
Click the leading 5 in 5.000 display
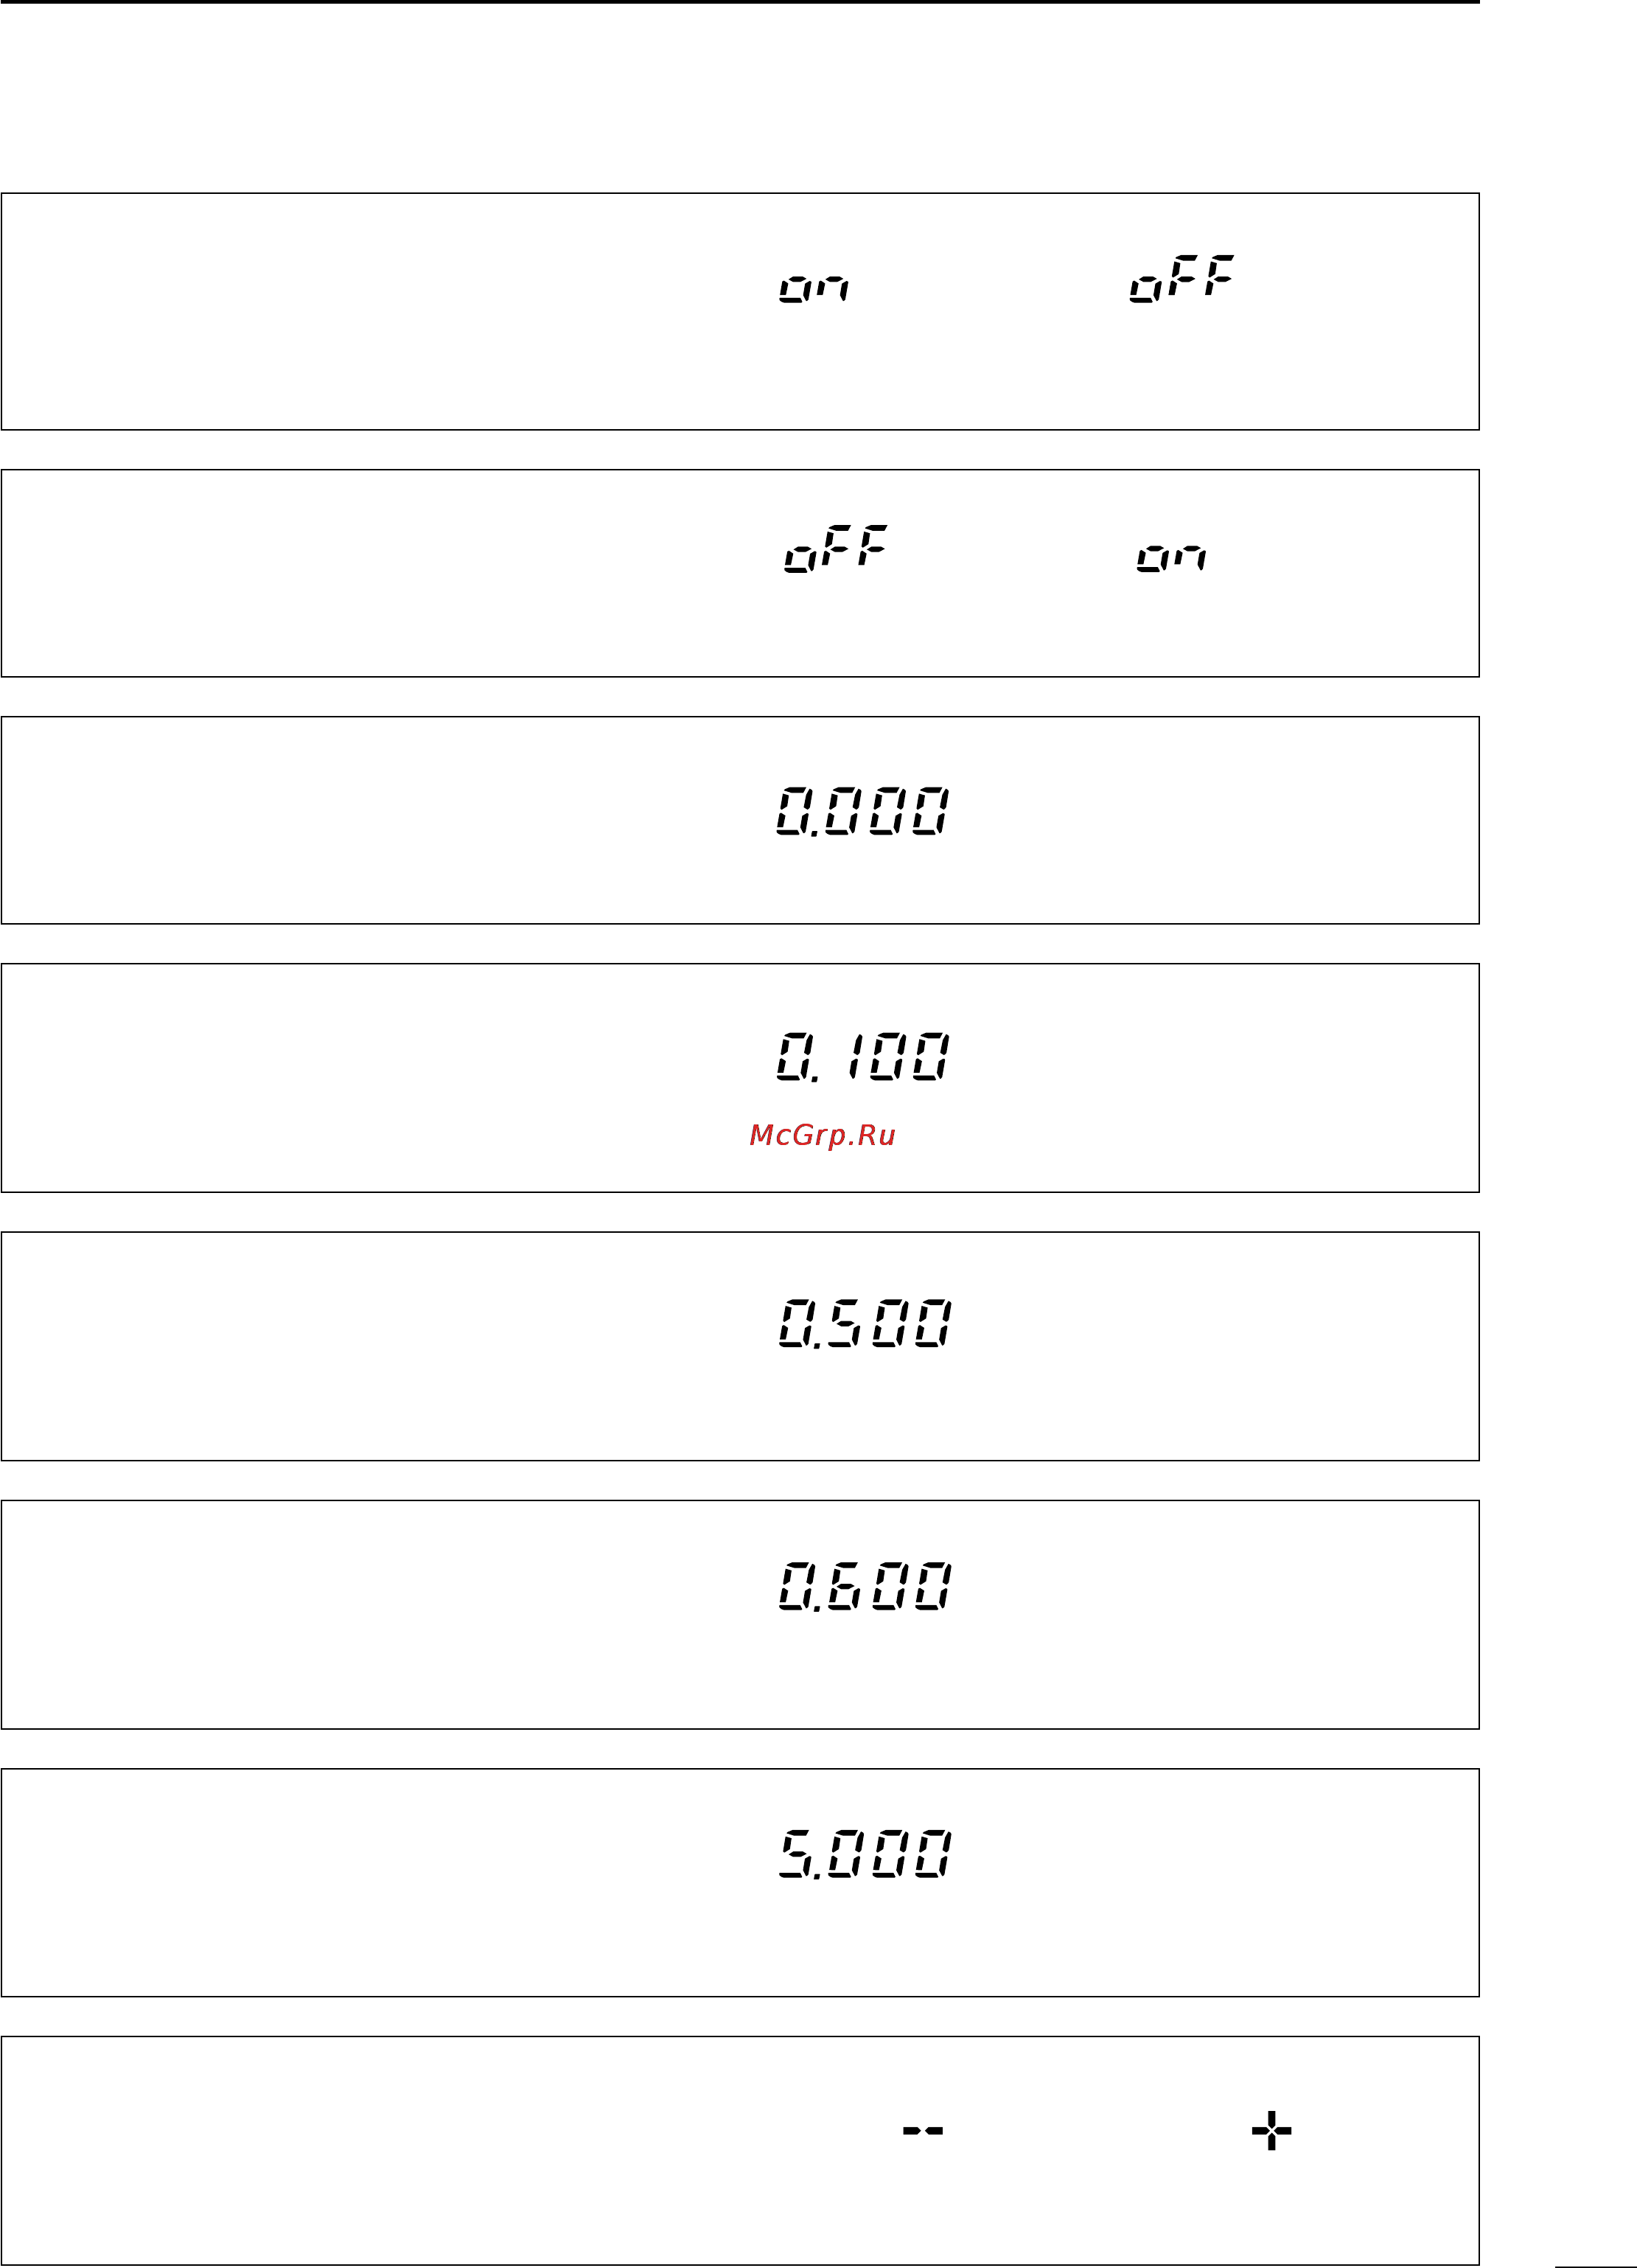pos(797,1853)
